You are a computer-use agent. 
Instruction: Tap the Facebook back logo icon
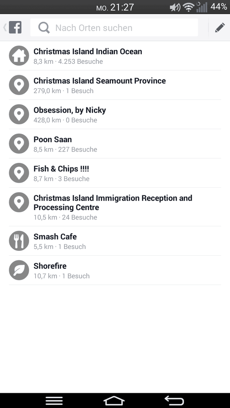point(12,27)
